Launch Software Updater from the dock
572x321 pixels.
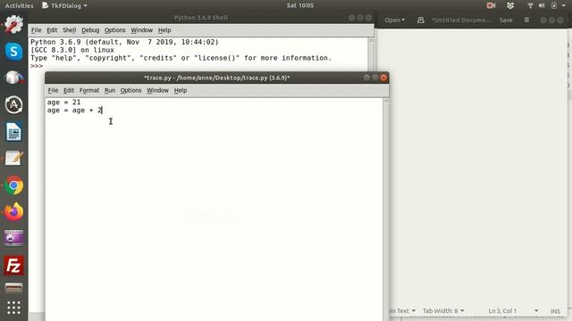click(x=14, y=105)
